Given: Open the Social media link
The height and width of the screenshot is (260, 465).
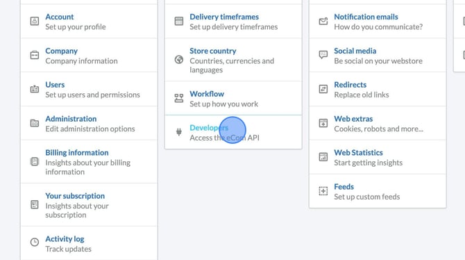Looking at the screenshot, I should 355,51.
